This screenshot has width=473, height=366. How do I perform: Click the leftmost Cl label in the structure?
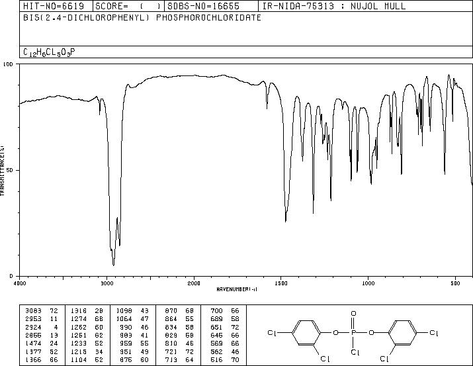coord(272,333)
